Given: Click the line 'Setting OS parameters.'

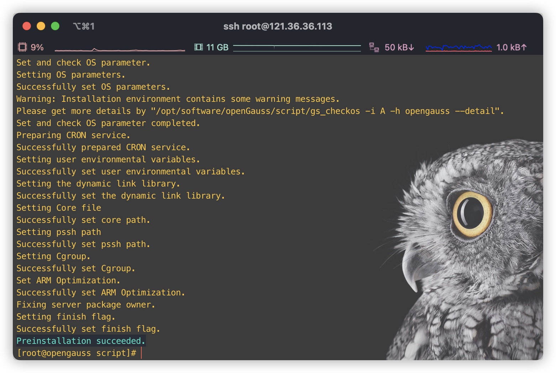Looking at the screenshot, I should pyautogui.click(x=71, y=75).
